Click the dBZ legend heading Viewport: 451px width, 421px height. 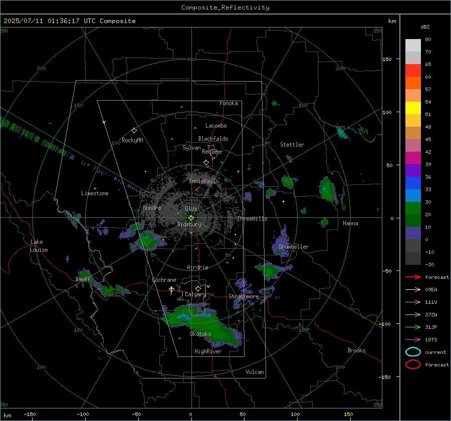pos(425,27)
